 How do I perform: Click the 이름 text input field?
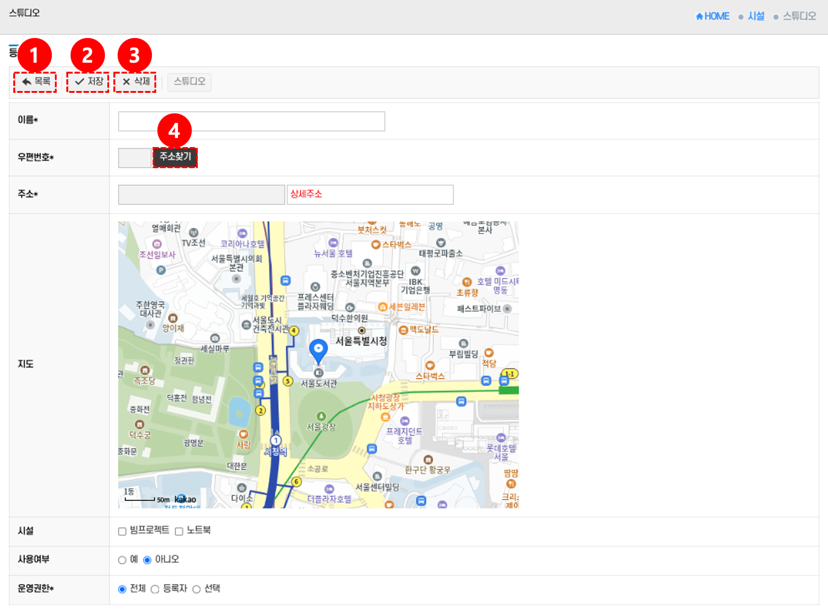coord(251,121)
